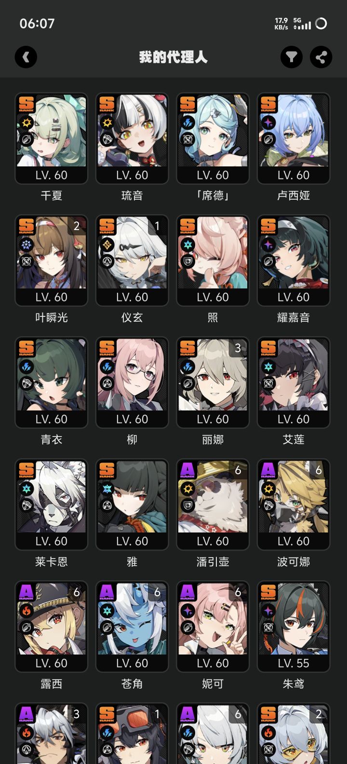
Task: Tap the 雅 name label
Action: coord(132,561)
